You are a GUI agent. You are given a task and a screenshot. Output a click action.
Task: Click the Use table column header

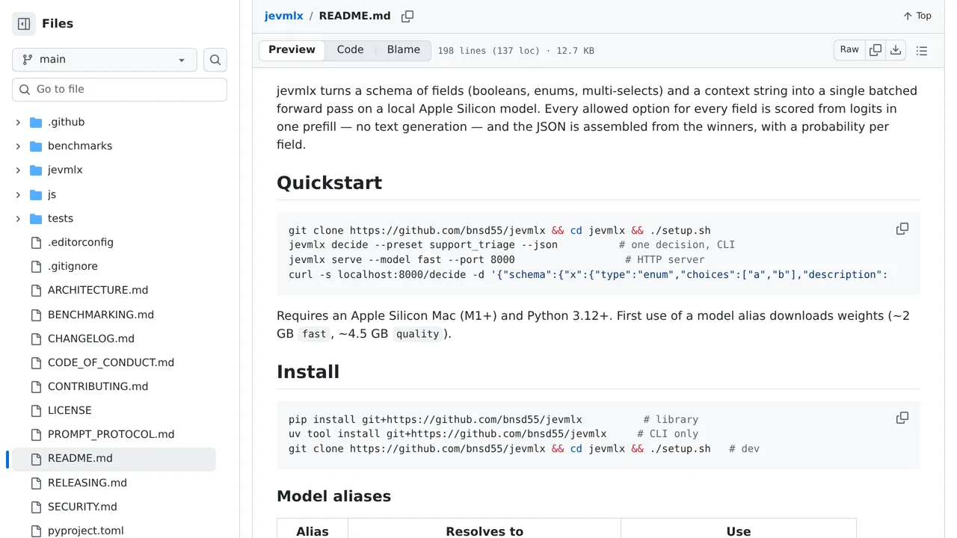739,531
